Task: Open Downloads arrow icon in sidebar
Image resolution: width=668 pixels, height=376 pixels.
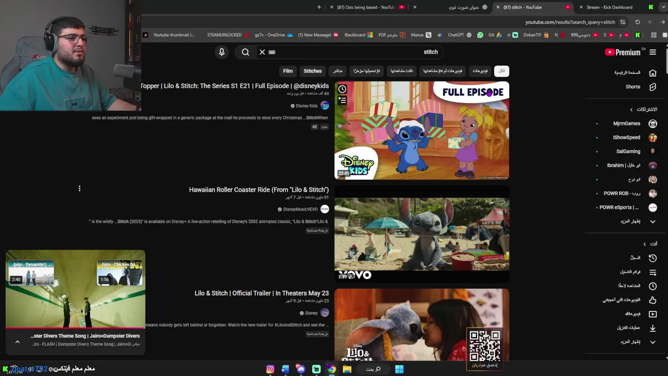Action: [x=653, y=328]
